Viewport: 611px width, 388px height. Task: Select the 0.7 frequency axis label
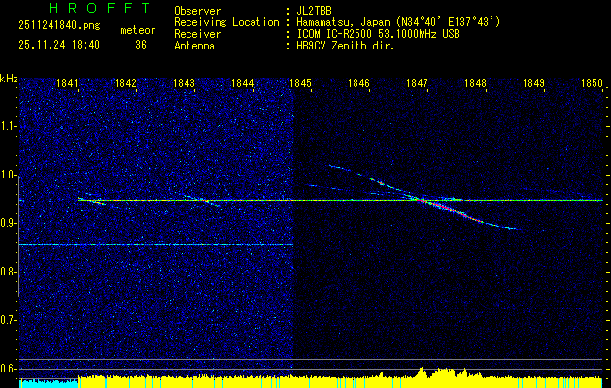click(x=10, y=320)
